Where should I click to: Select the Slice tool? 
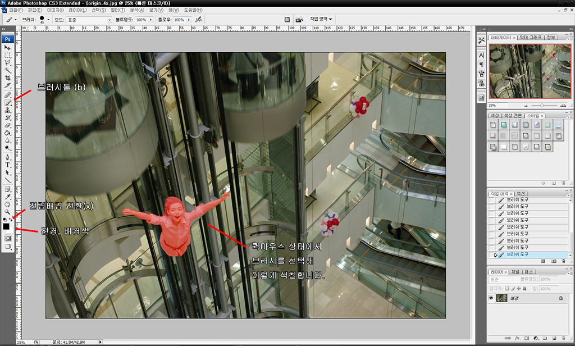pyautogui.click(x=7, y=85)
